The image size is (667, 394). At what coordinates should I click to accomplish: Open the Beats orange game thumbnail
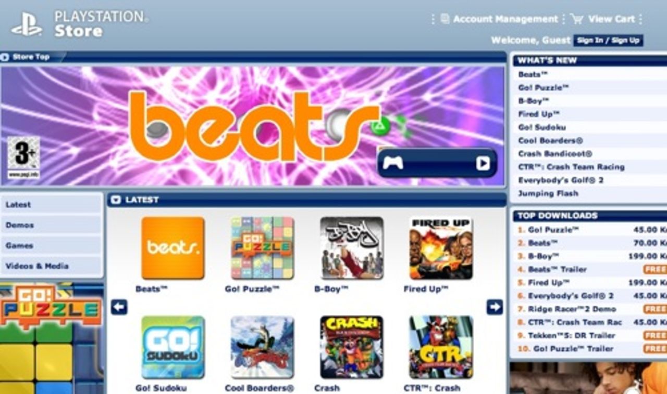click(x=173, y=248)
